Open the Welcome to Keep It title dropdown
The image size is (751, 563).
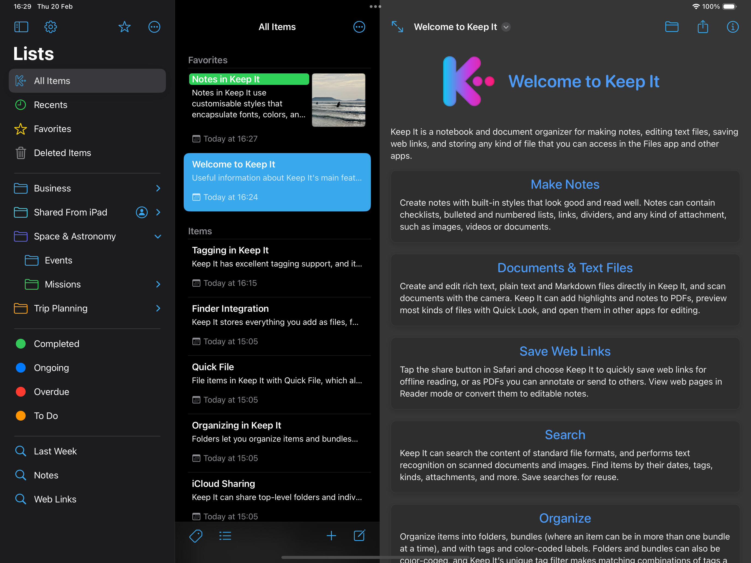506,27
